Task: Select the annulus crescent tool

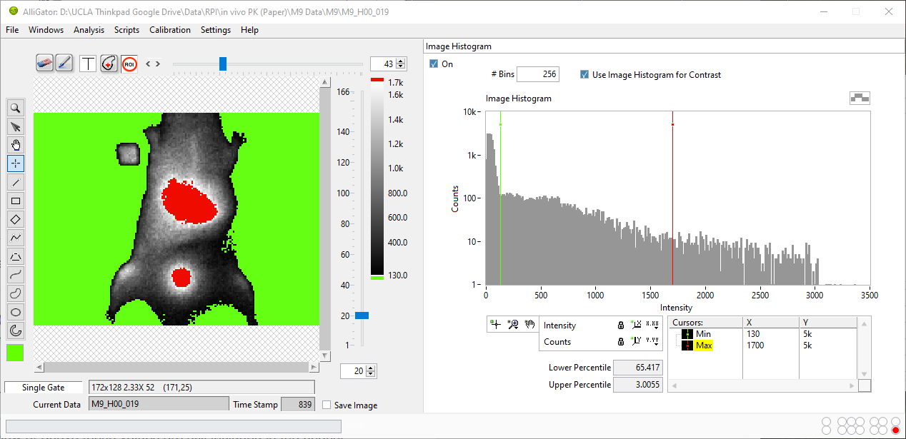Action: (15, 330)
